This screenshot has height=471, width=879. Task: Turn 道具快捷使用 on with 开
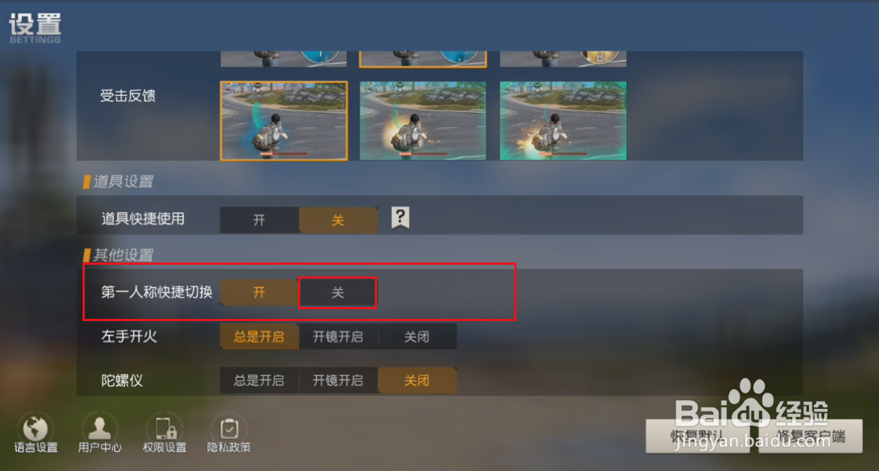259,220
